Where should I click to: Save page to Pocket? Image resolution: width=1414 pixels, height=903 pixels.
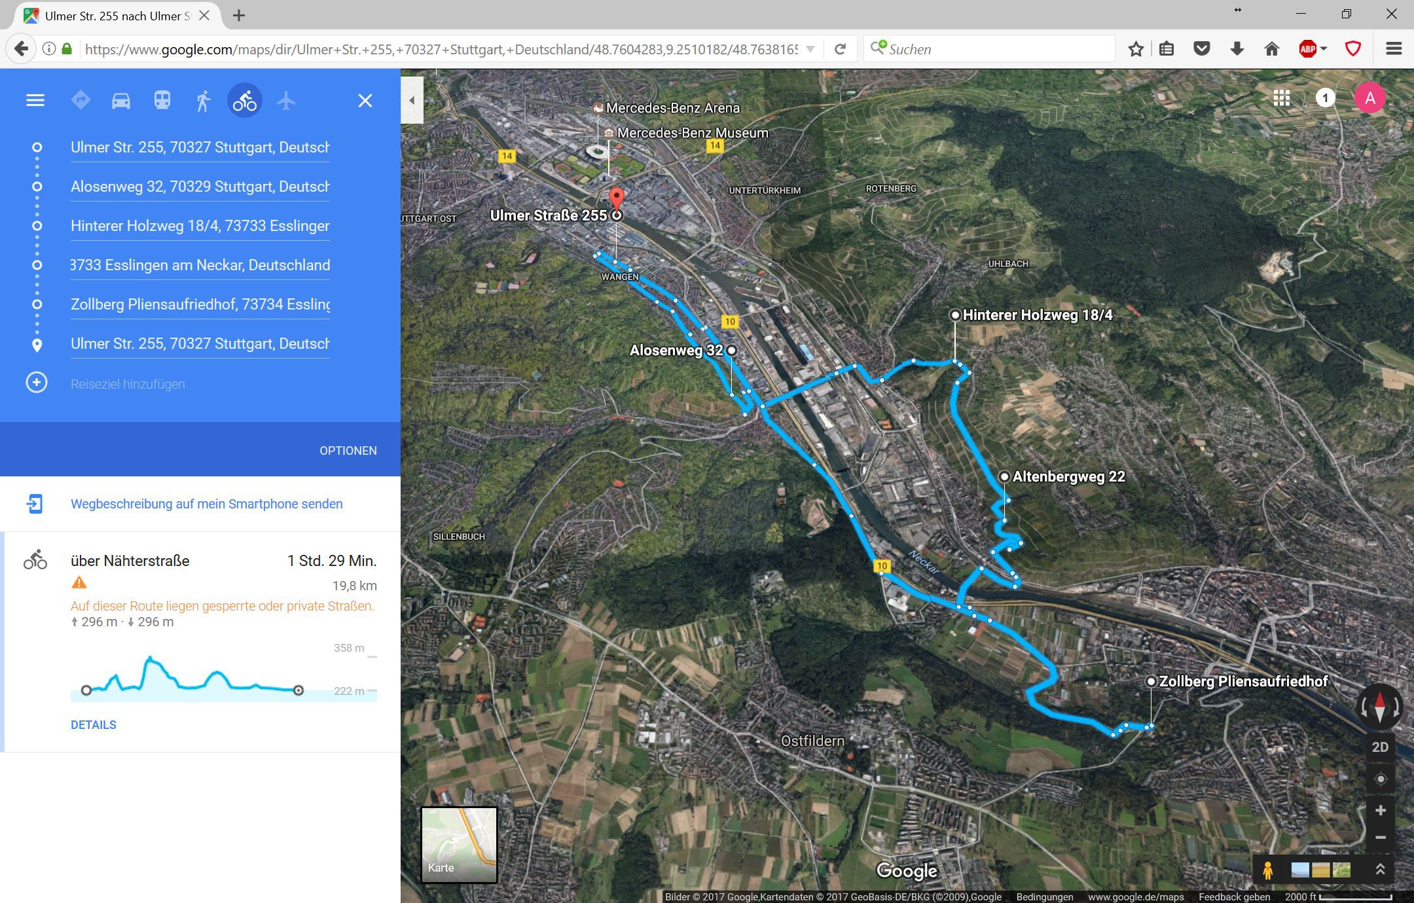(x=1202, y=49)
